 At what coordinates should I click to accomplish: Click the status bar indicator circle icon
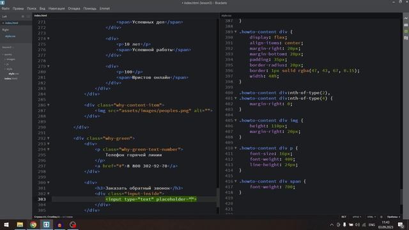click(x=382, y=217)
